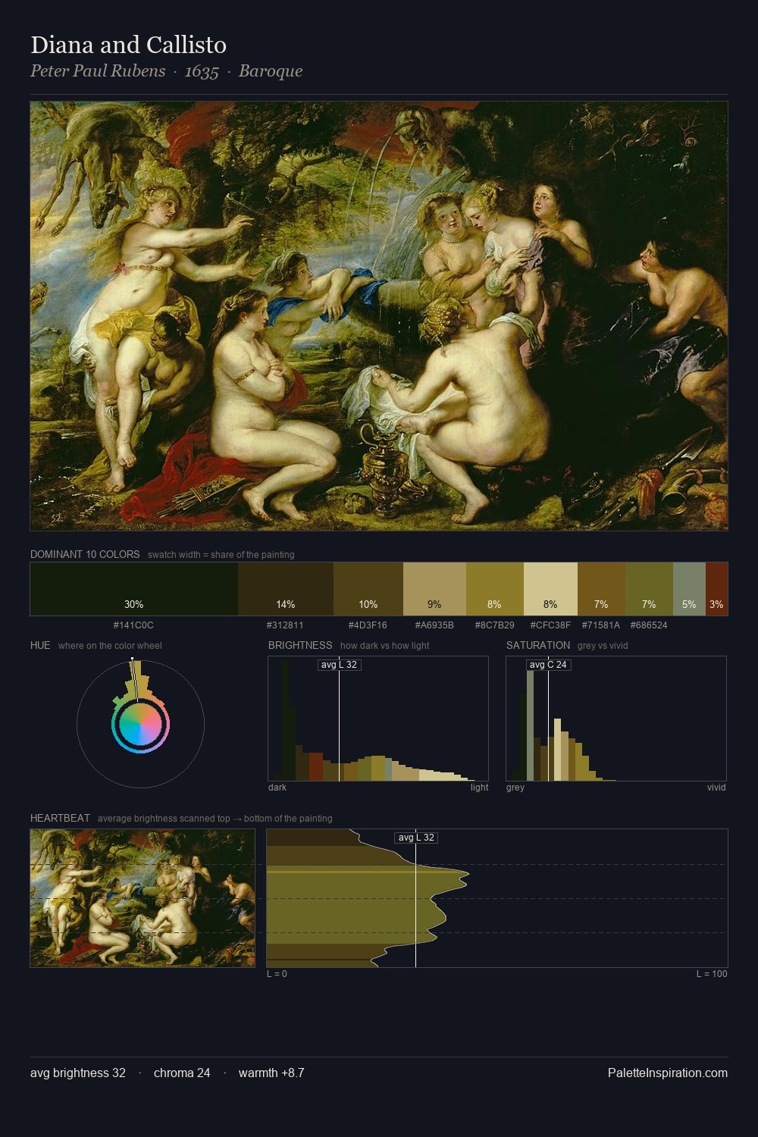
Task: Click "warmth +8.7" in the footer
Action: tap(271, 1073)
